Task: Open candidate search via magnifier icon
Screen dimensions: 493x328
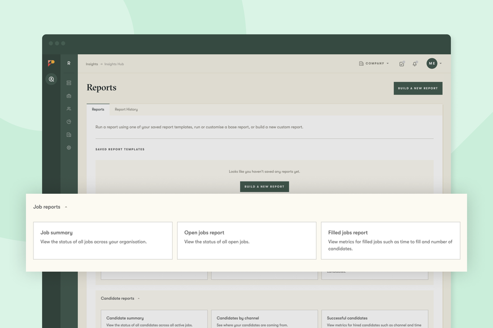Action: pos(51,79)
